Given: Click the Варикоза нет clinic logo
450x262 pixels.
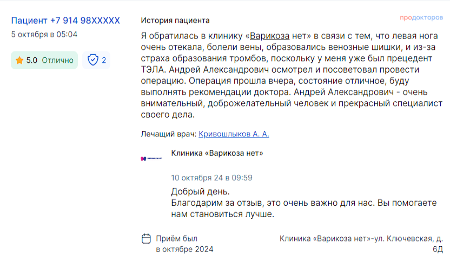Looking at the screenshot, I should tap(151, 159).
